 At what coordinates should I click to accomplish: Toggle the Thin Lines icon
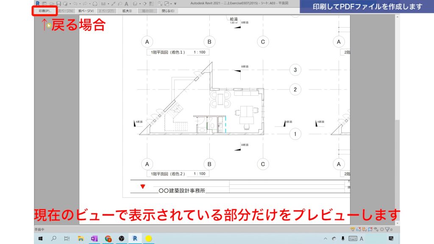151,3
